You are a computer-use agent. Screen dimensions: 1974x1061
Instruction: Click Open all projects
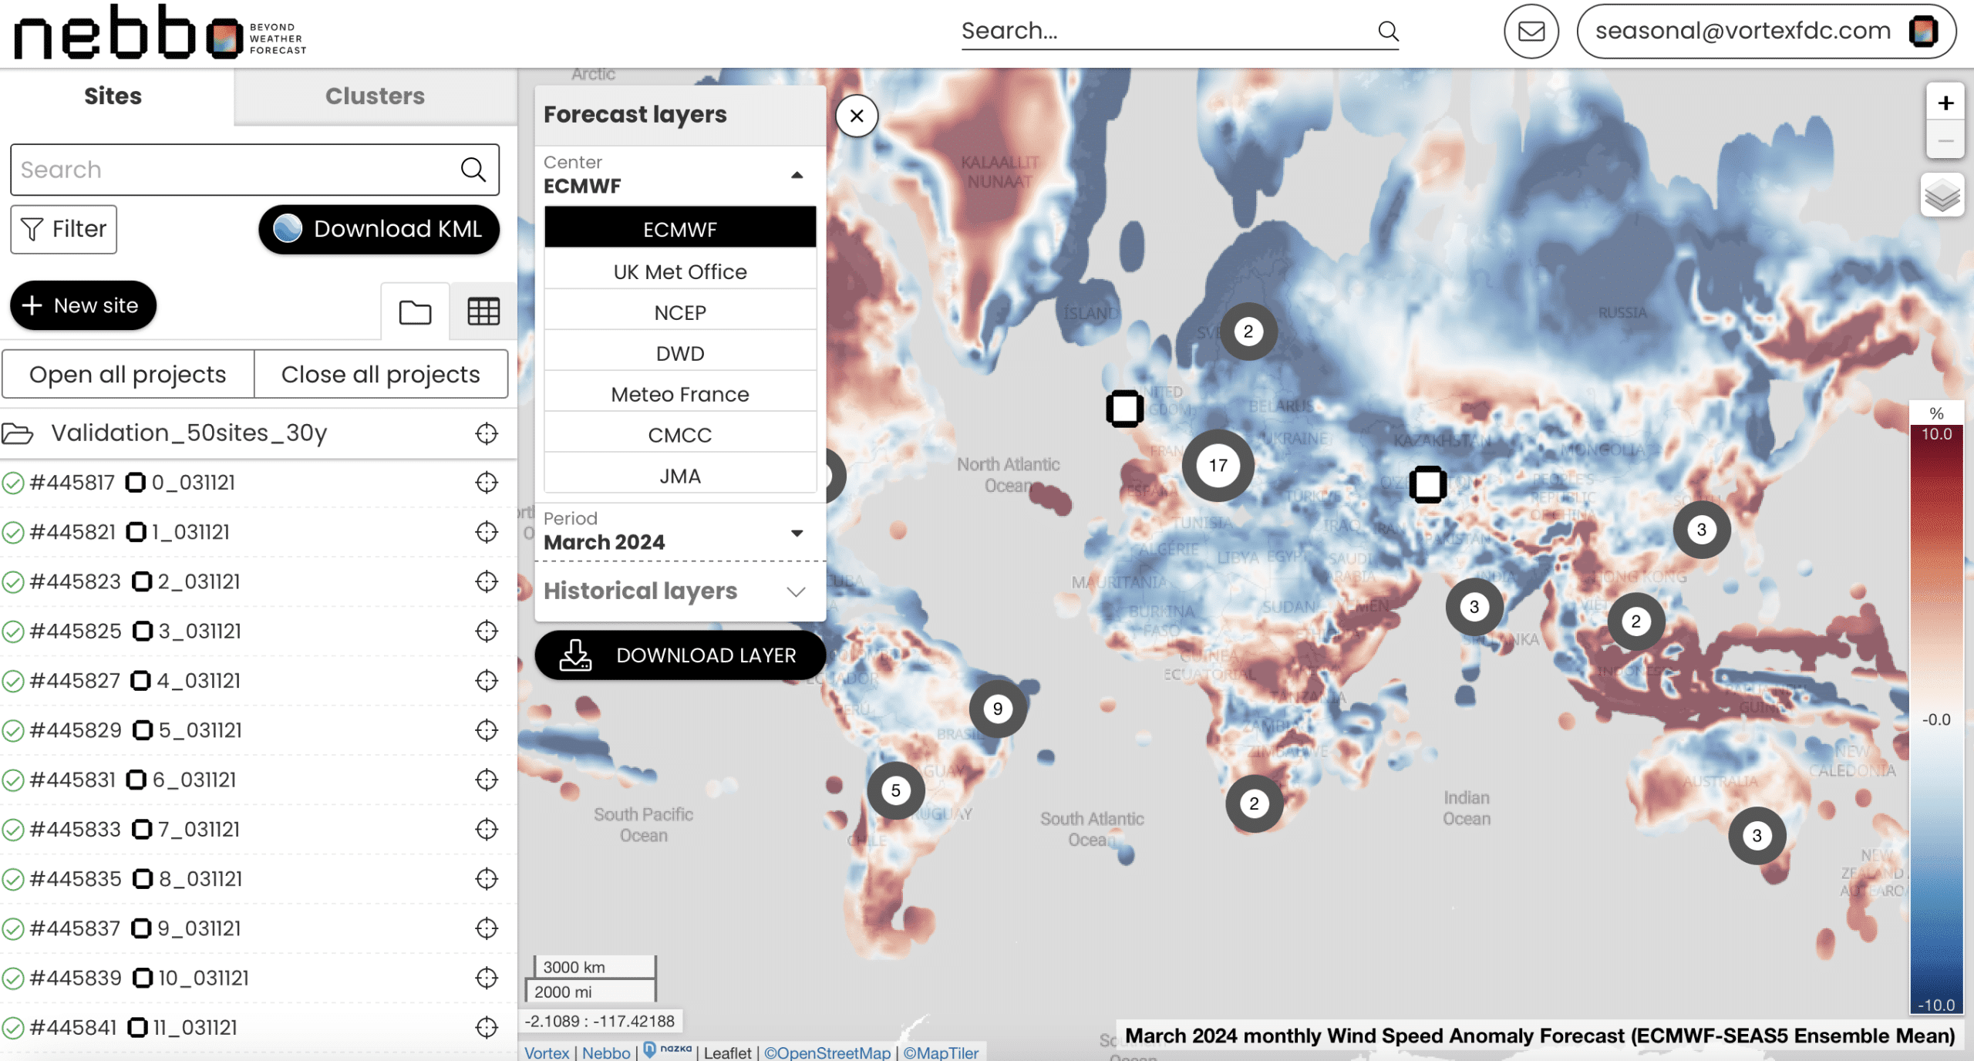point(128,375)
